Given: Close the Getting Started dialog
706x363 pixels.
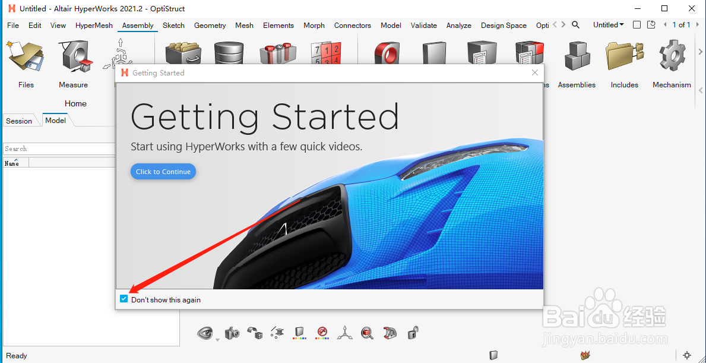Looking at the screenshot, I should tap(535, 72).
